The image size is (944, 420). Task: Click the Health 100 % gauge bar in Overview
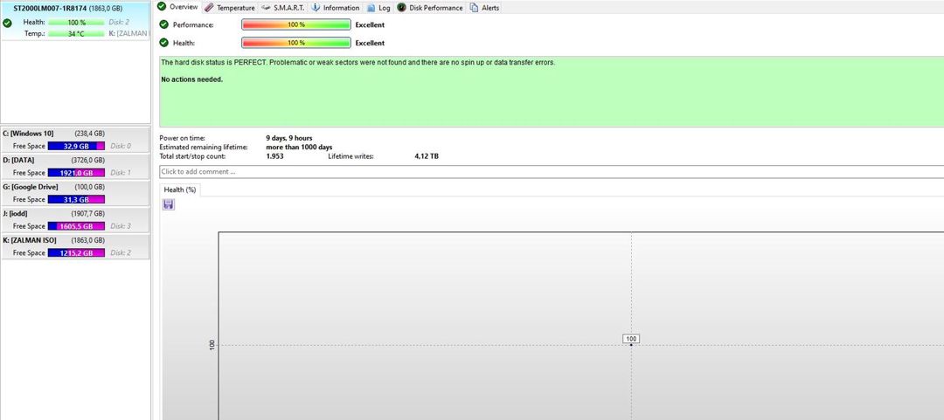(x=296, y=43)
